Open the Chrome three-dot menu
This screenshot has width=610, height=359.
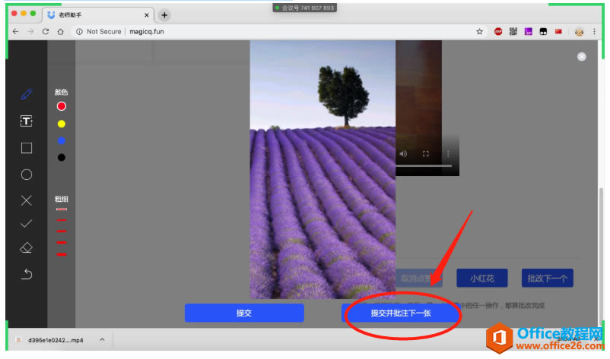pos(594,31)
